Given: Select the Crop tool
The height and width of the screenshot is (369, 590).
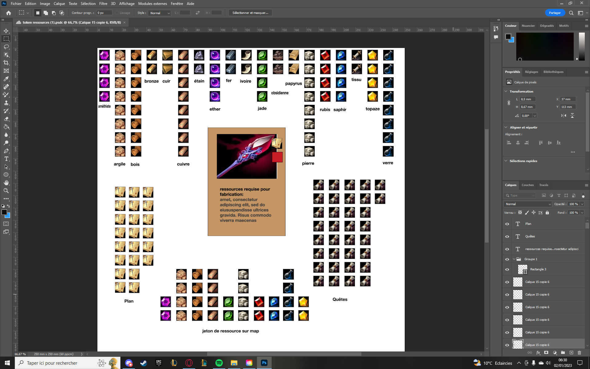Looking at the screenshot, I should click(x=6, y=63).
